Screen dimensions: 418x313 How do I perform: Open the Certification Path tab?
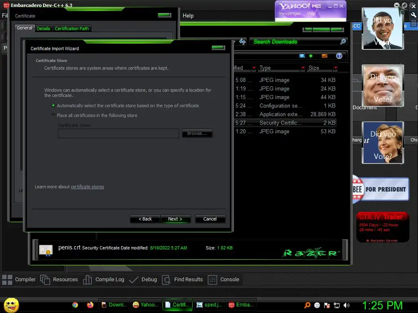pos(72,29)
